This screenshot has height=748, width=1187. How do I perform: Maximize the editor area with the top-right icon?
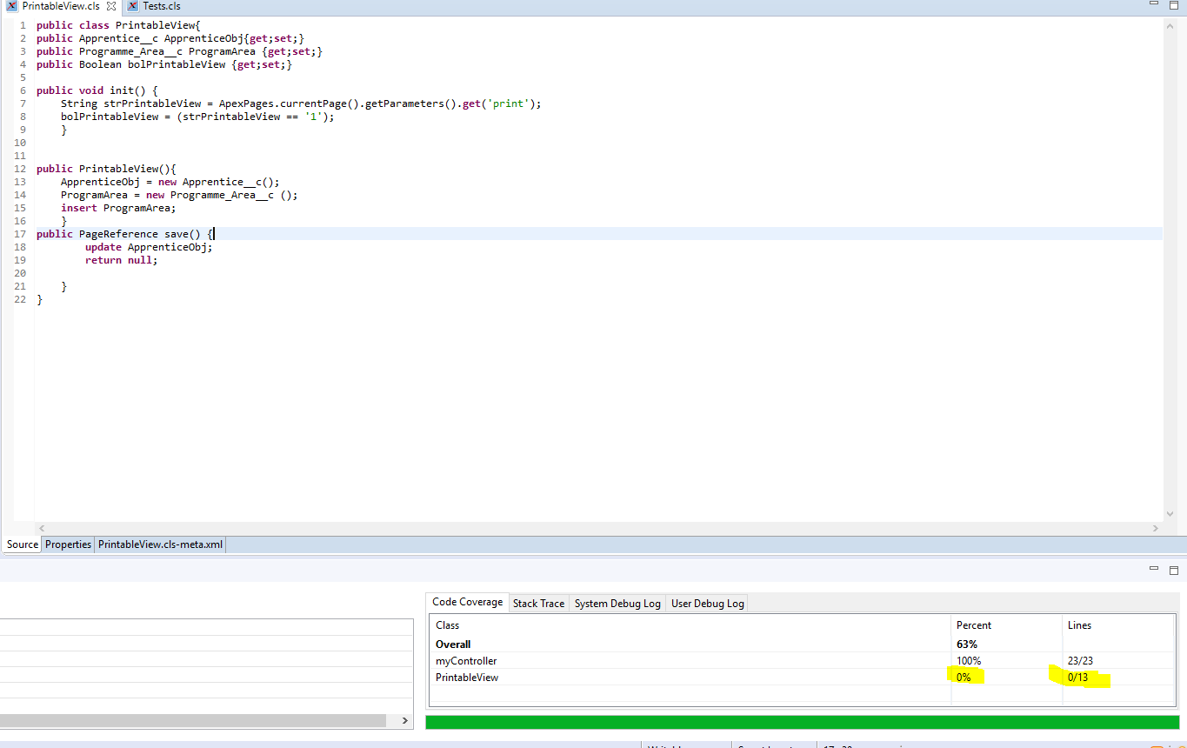1173,5
